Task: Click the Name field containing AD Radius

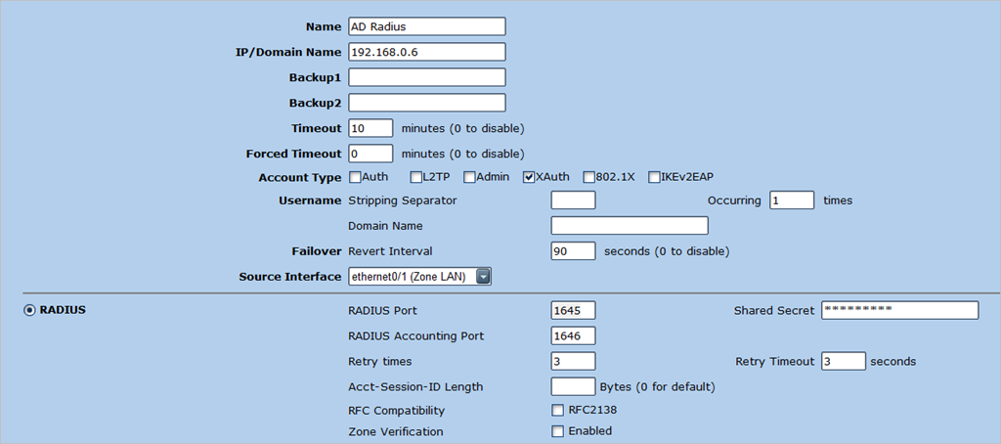Action: pos(426,26)
